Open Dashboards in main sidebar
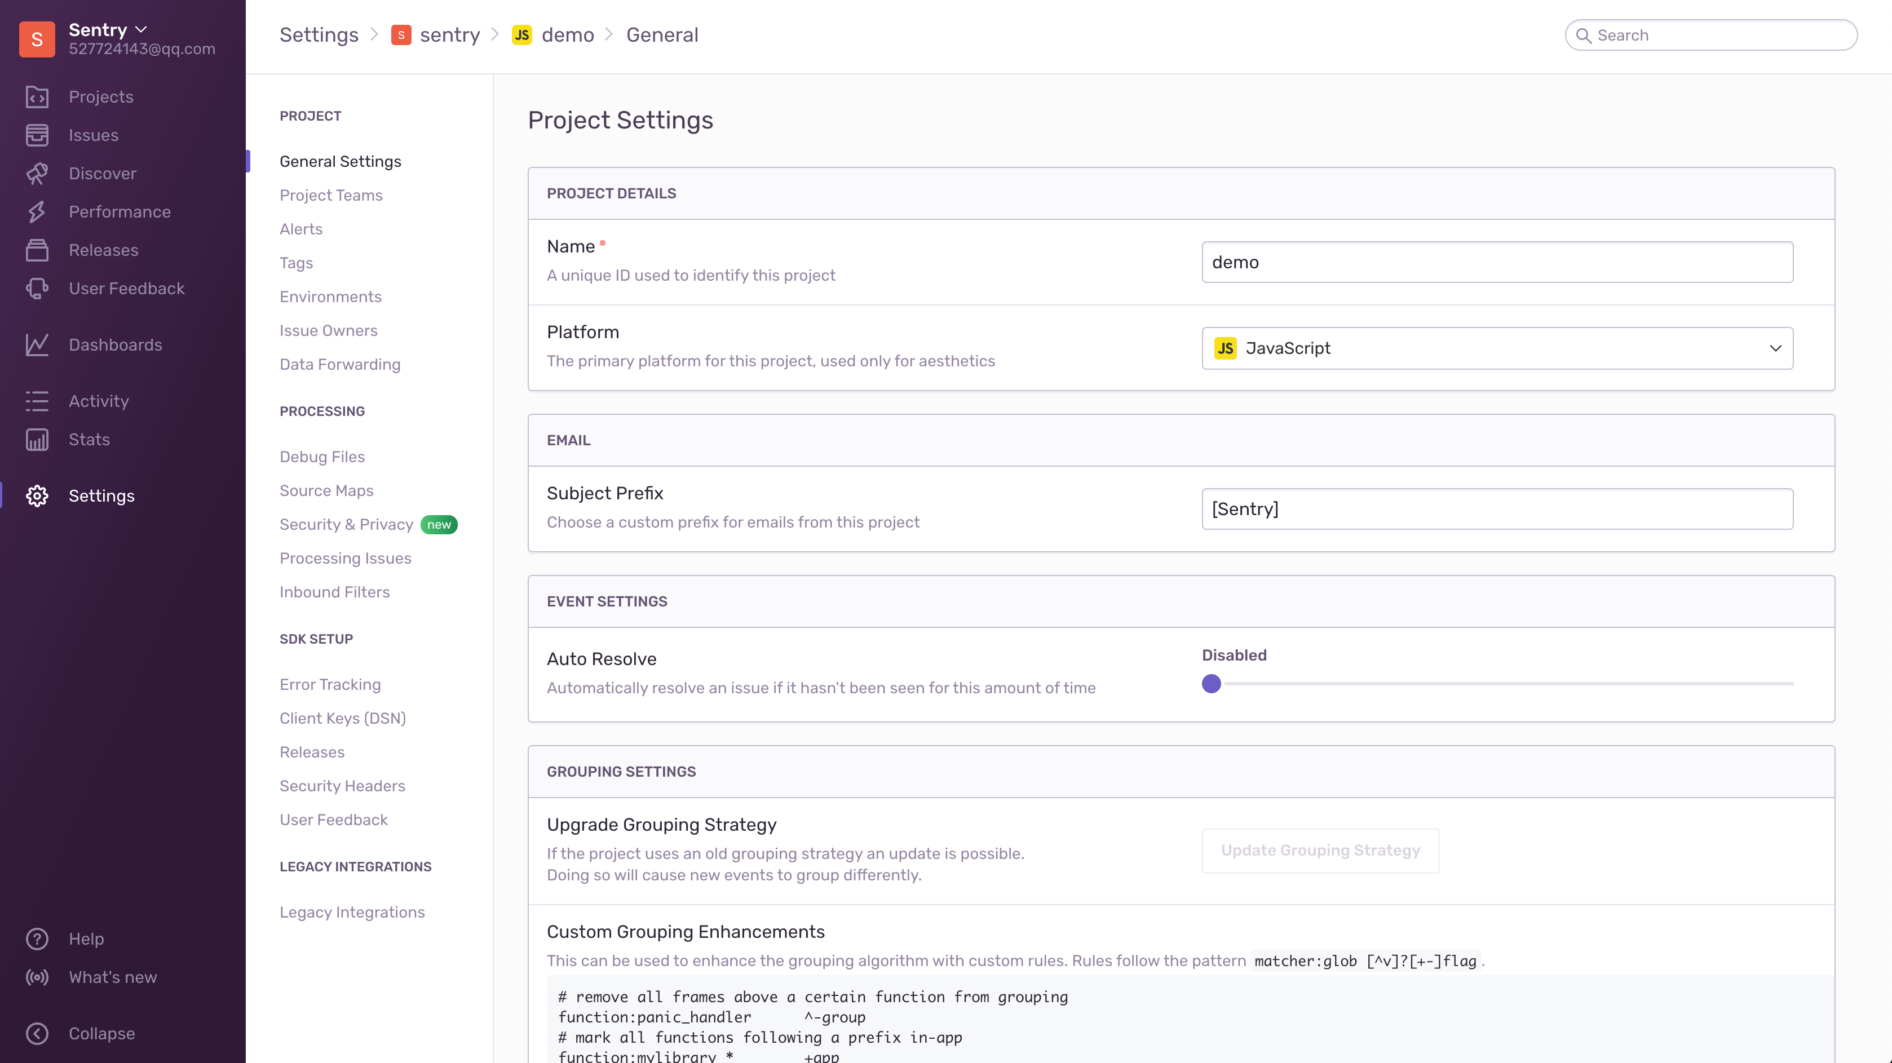The image size is (1892, 1063). [x=116, y=344]
